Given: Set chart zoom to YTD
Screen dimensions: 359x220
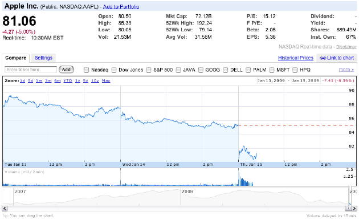Looking at the screenshot, I should [x=68, y=81].
